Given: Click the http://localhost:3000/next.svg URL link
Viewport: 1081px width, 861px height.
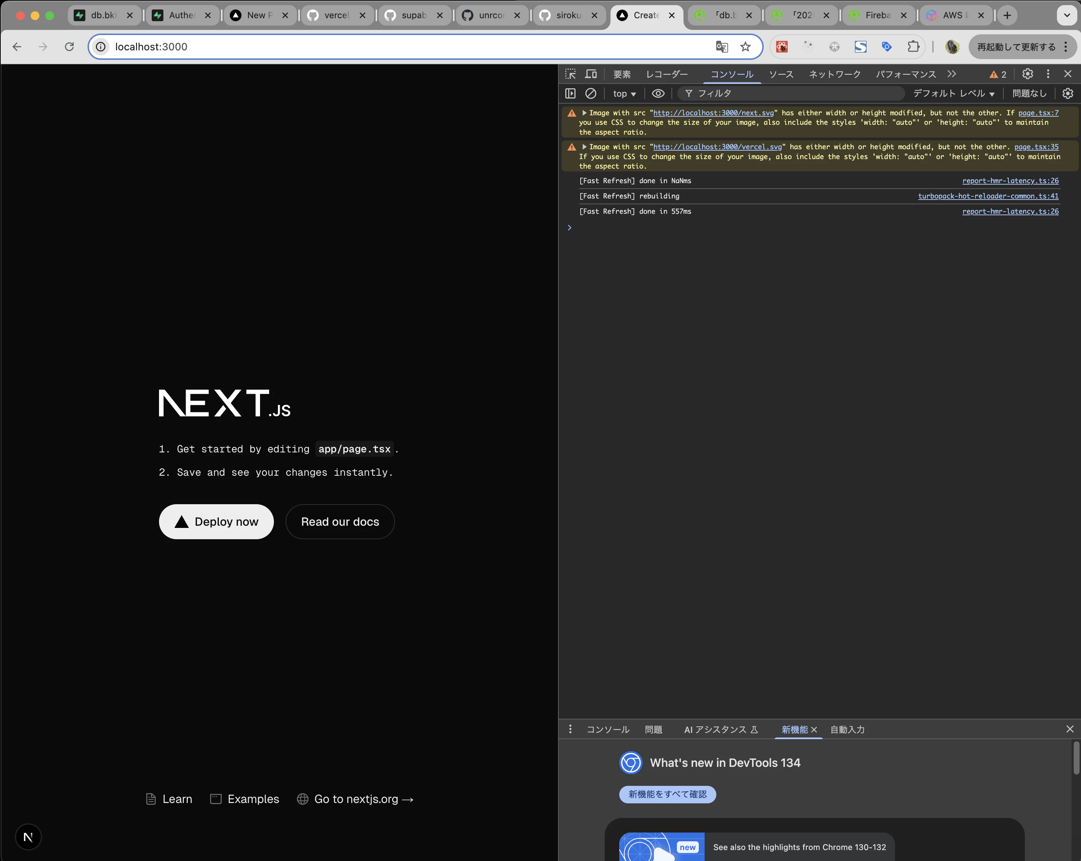Looking at the screenshot, I should tap(713, 113).
